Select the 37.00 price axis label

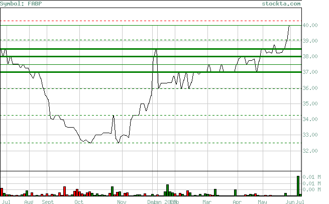(x=310, y=72)
